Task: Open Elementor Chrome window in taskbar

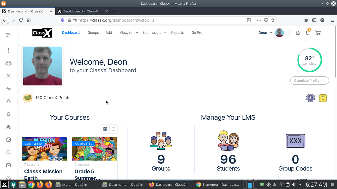Action: pyautogui.click(x=218, y=184)
